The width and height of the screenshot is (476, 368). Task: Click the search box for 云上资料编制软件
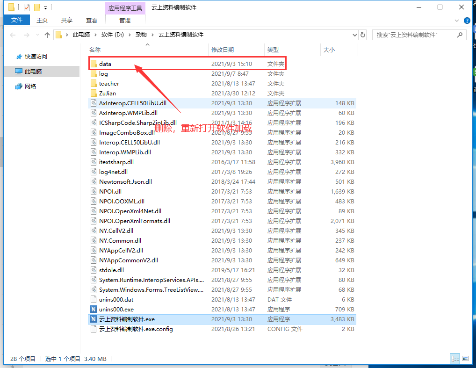point(414,35)
